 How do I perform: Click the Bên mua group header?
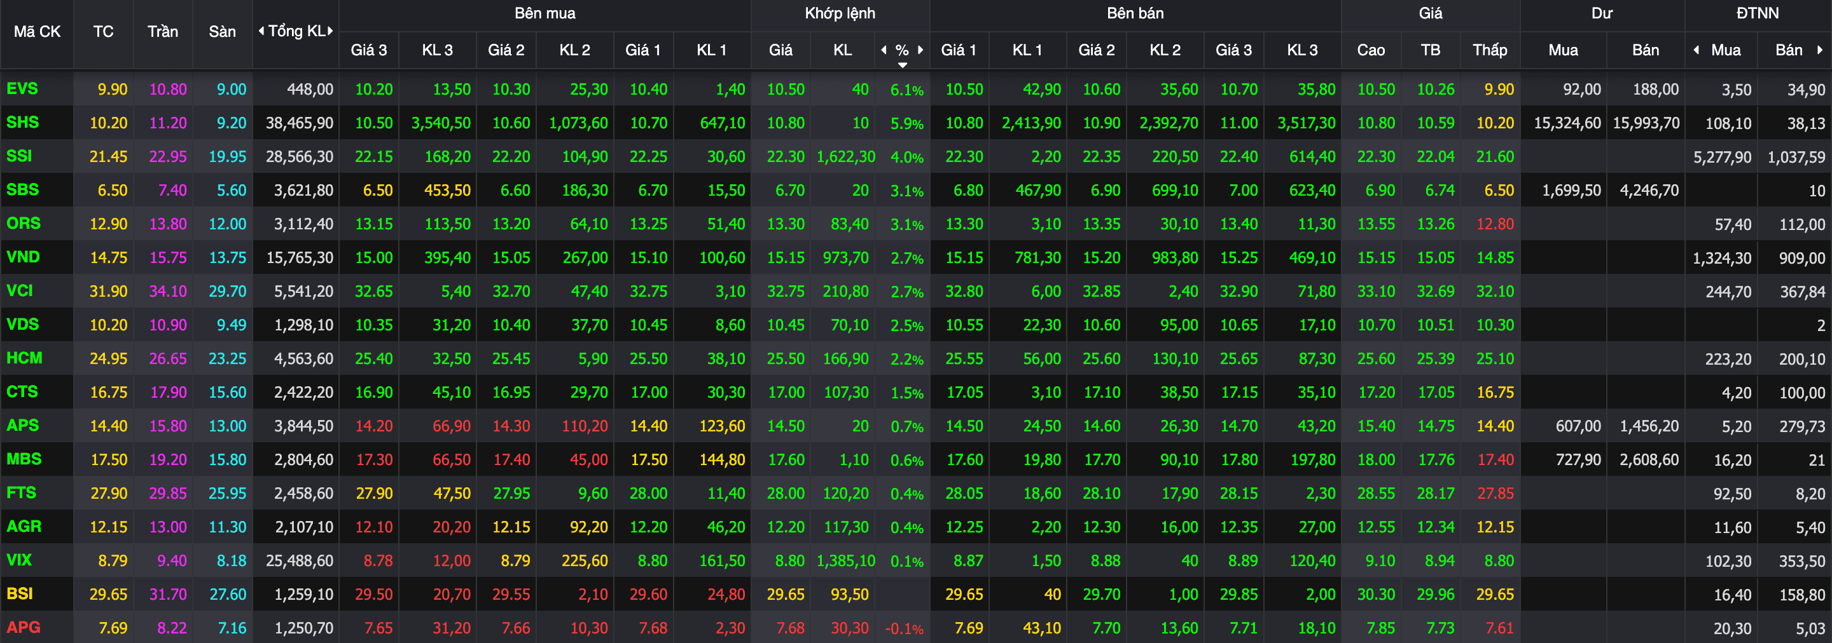545,13
